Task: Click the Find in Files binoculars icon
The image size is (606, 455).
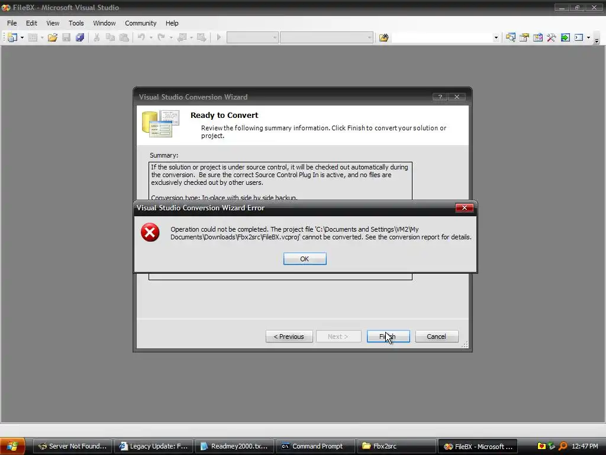Action: [x=383, y=37]
